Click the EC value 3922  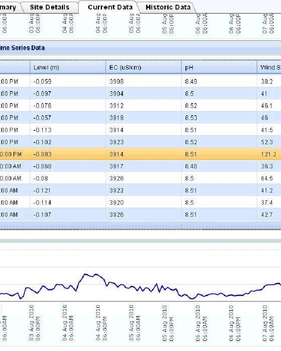point(117,190)
